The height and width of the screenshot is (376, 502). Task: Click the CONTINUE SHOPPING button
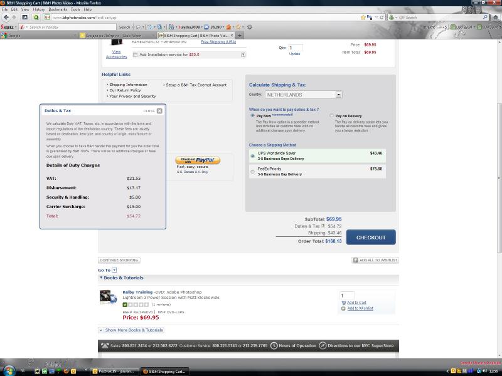tap(119, 260)
